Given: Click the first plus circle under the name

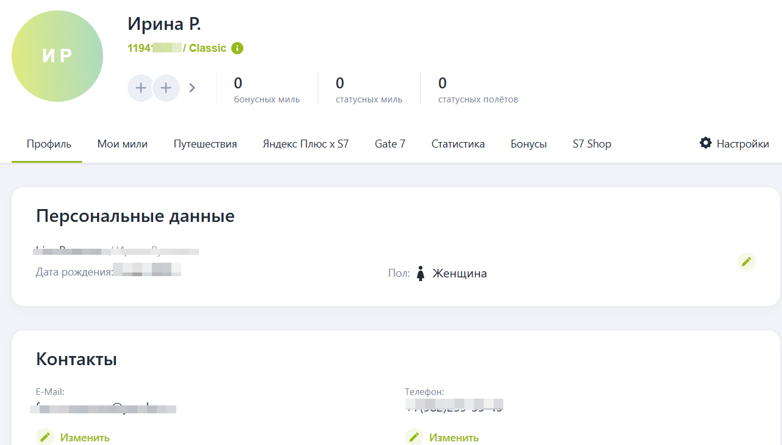Looking at the screenshot, I should click(x=141, y=88).
